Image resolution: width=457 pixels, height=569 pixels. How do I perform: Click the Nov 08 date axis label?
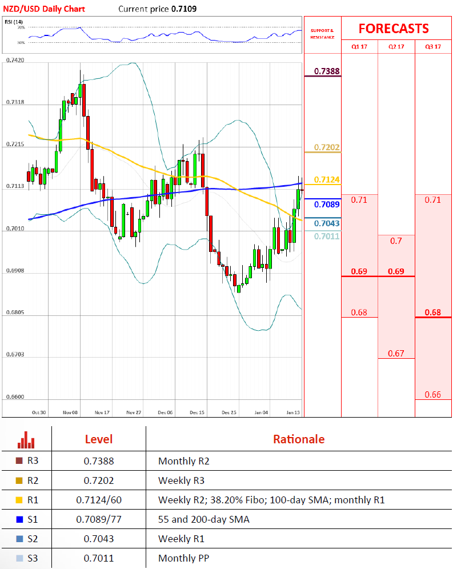70,412
